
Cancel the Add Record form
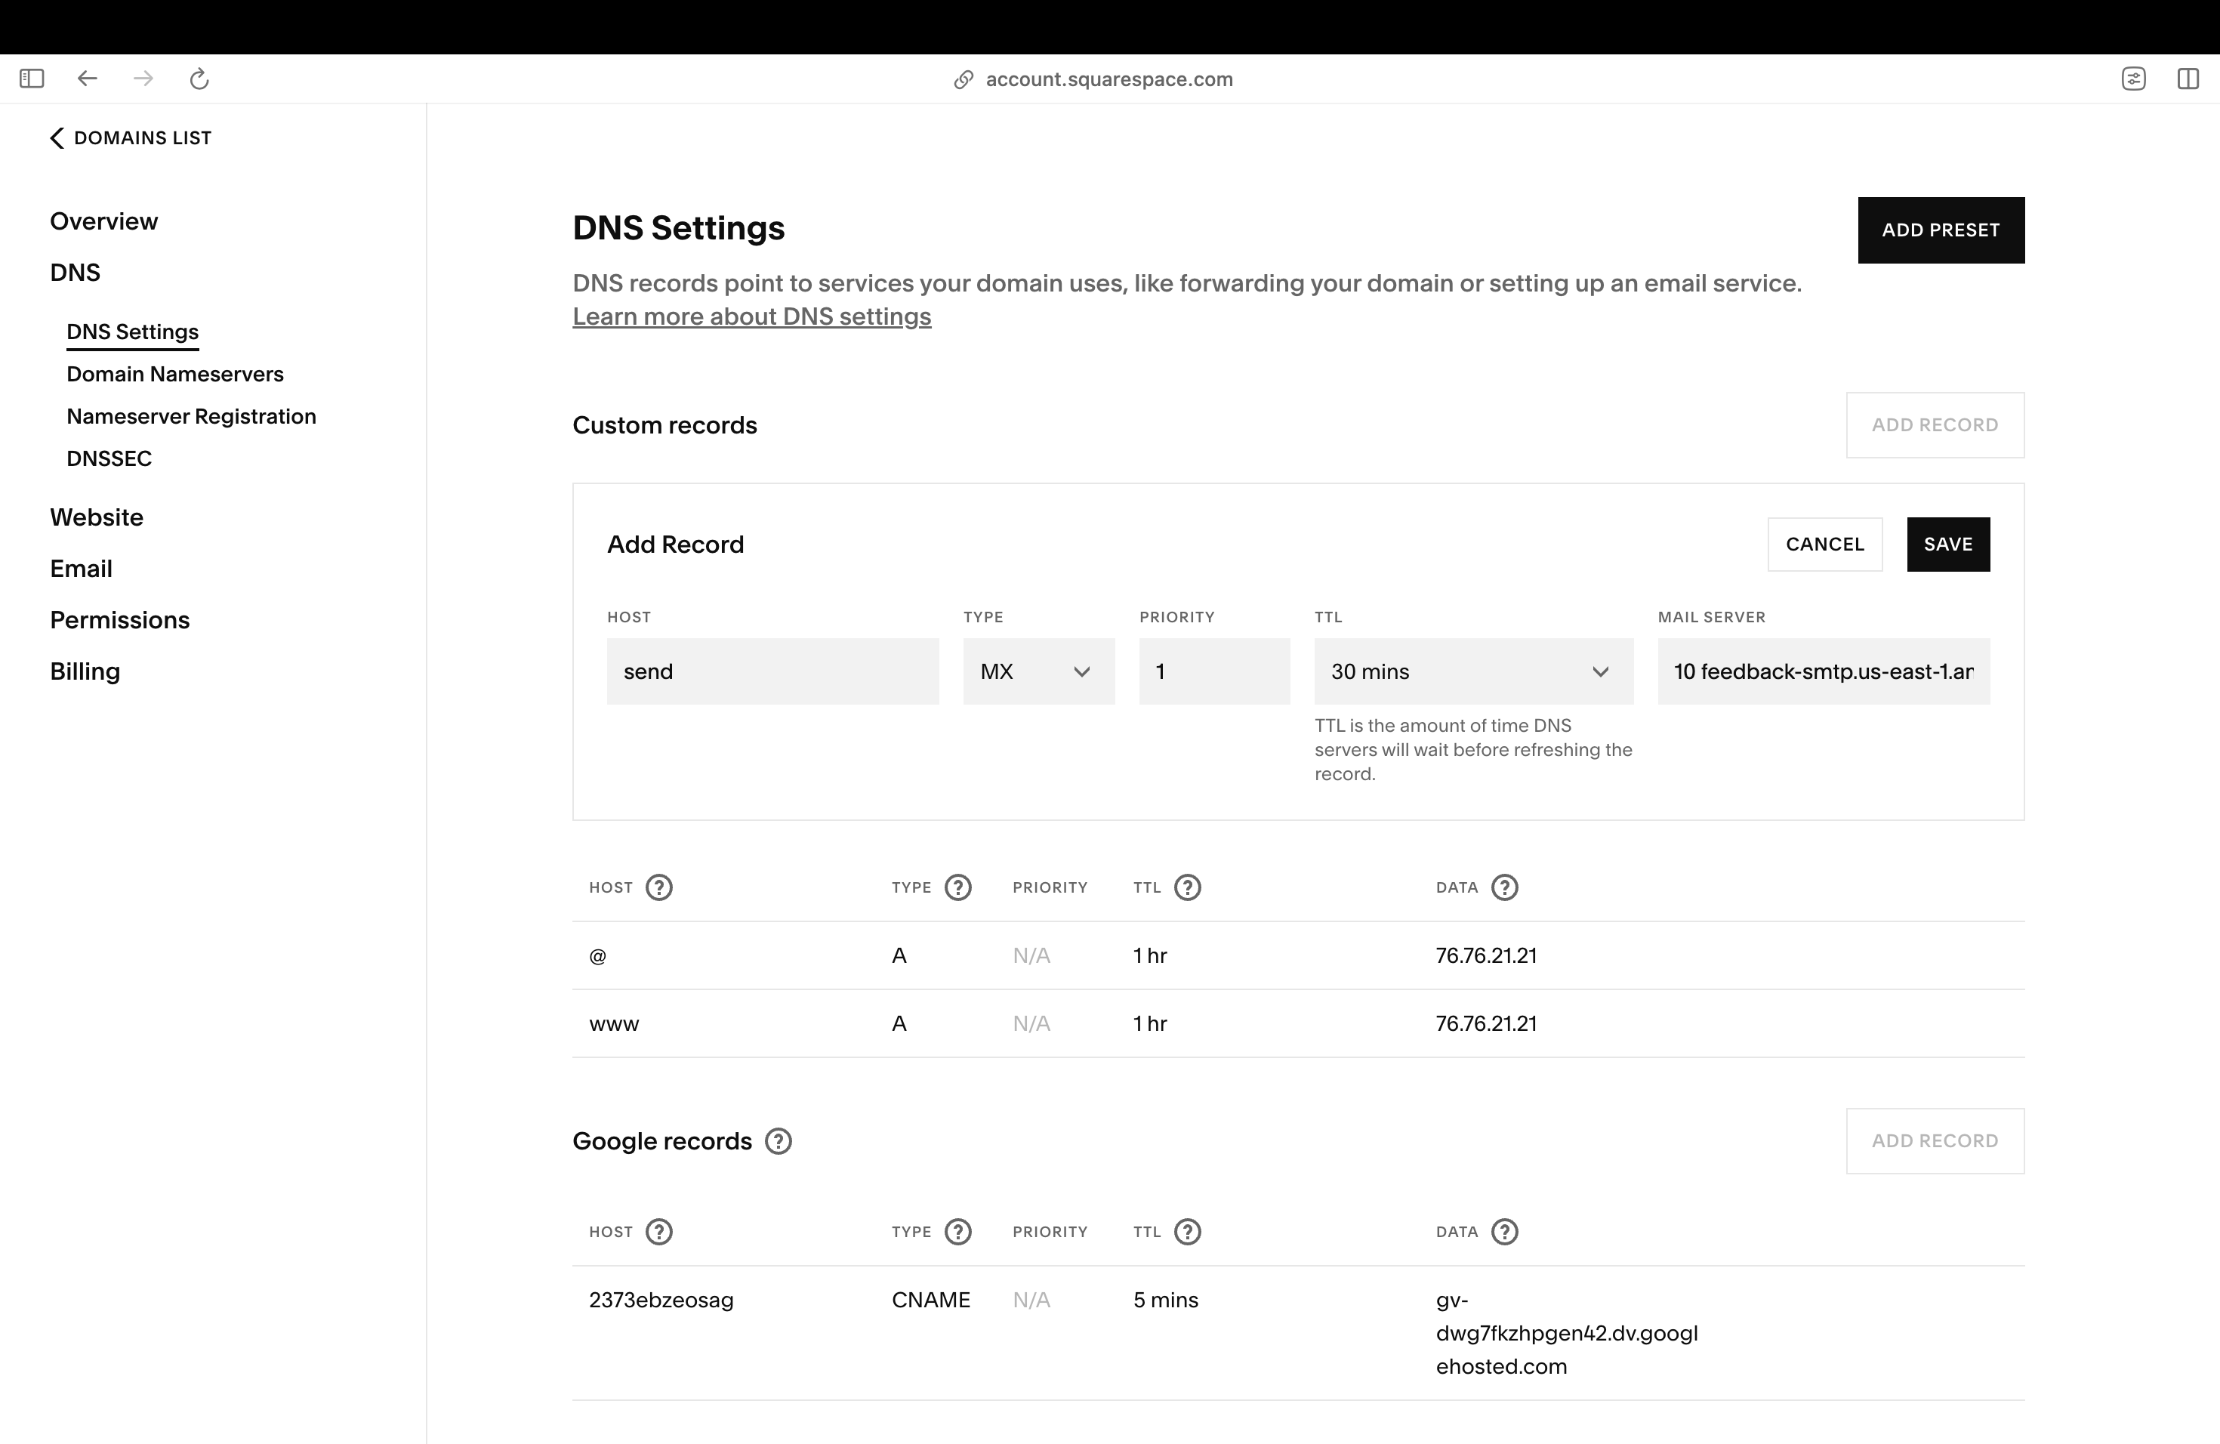[x=1824, y=544]
